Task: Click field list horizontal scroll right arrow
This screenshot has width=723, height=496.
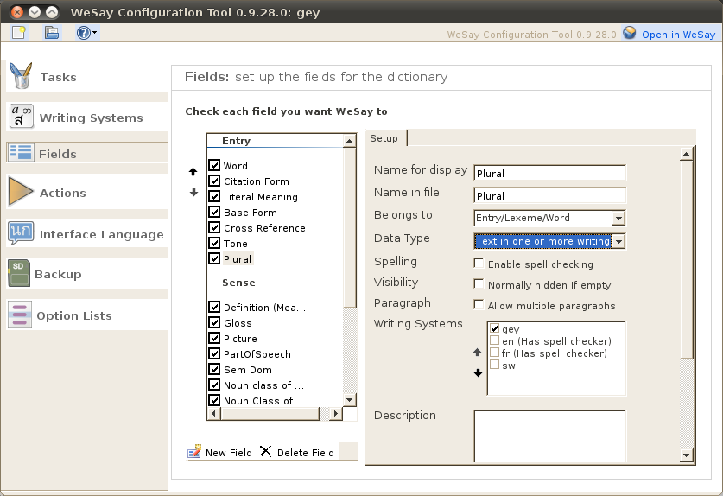Action: (336, 414)
